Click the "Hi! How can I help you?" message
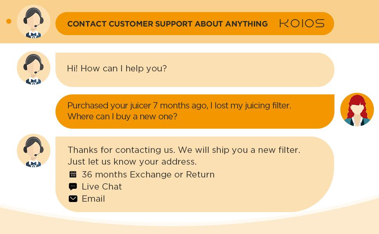 [117, 69]
